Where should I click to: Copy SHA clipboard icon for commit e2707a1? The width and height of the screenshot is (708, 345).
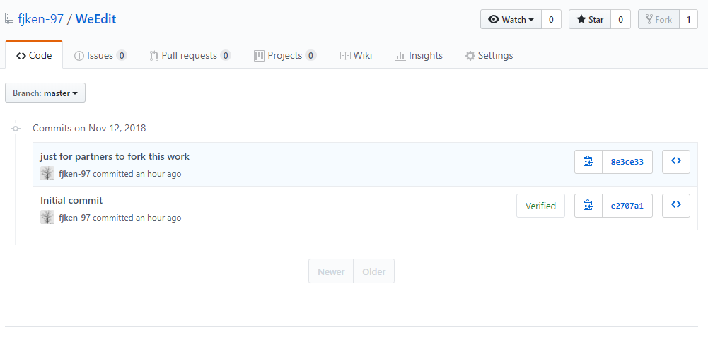588,206
